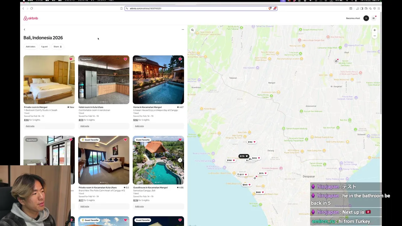Select the $202 map price marker

256,158
